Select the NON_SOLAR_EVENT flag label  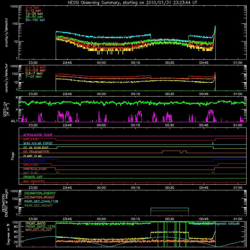tap(38, 143)
